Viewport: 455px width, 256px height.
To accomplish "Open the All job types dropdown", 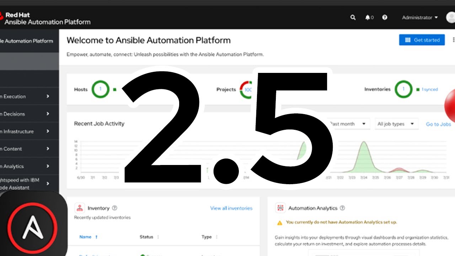I will (396, 124).
